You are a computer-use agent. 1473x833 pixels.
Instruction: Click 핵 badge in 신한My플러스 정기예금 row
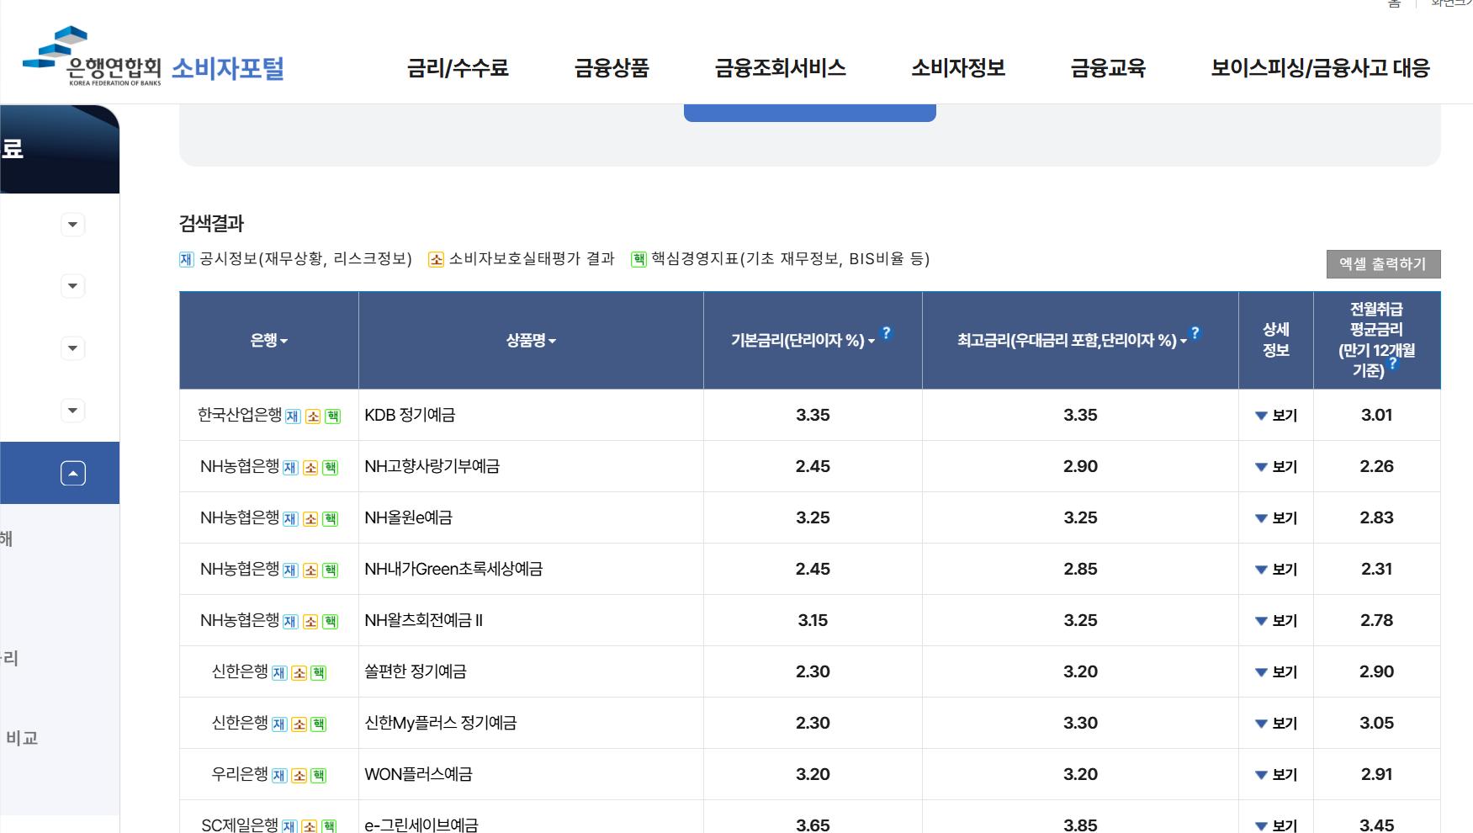pos(319,724)
